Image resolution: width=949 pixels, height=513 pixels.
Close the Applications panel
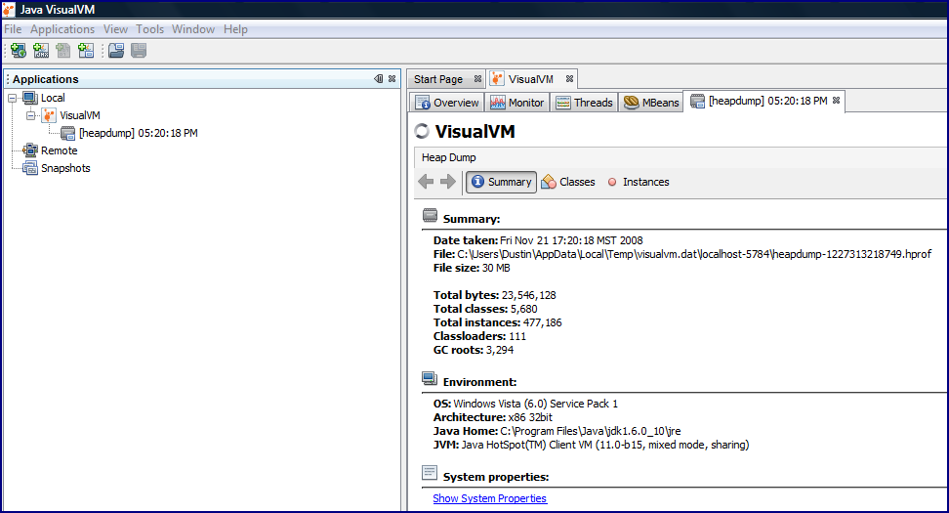coord(392,79)
